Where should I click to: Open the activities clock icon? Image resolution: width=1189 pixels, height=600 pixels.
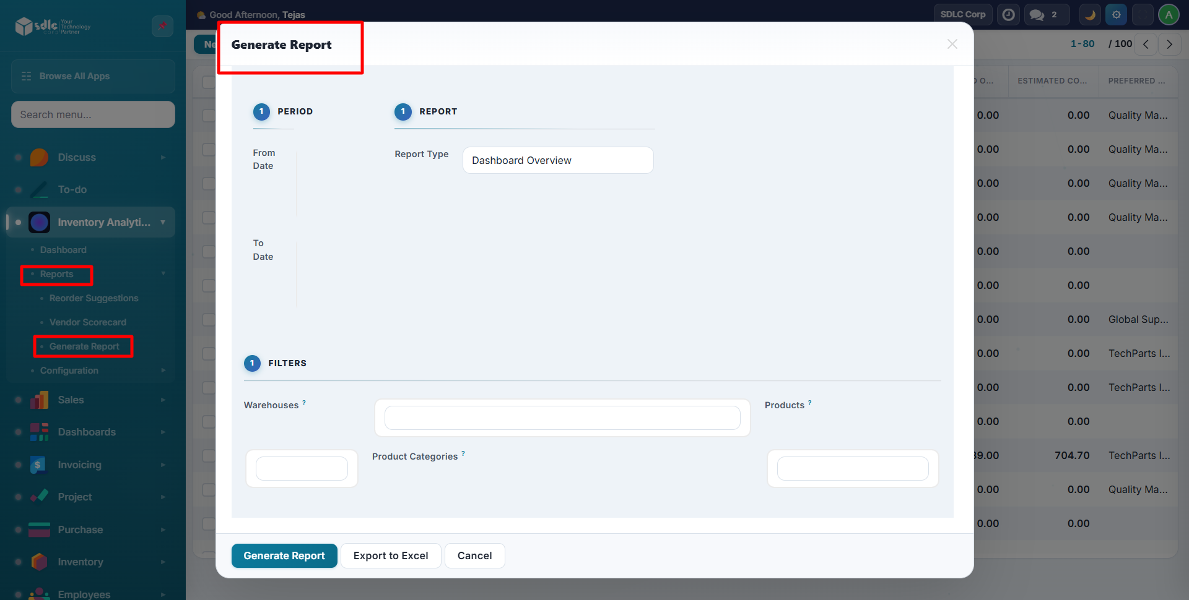[x=1008, y=15]
